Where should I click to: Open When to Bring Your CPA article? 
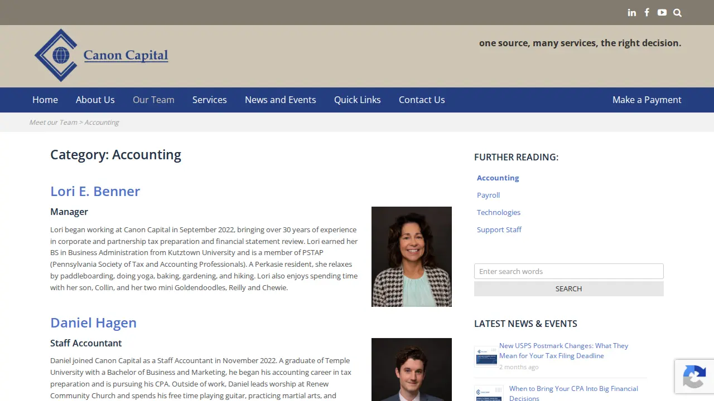(x=573, y=393)
